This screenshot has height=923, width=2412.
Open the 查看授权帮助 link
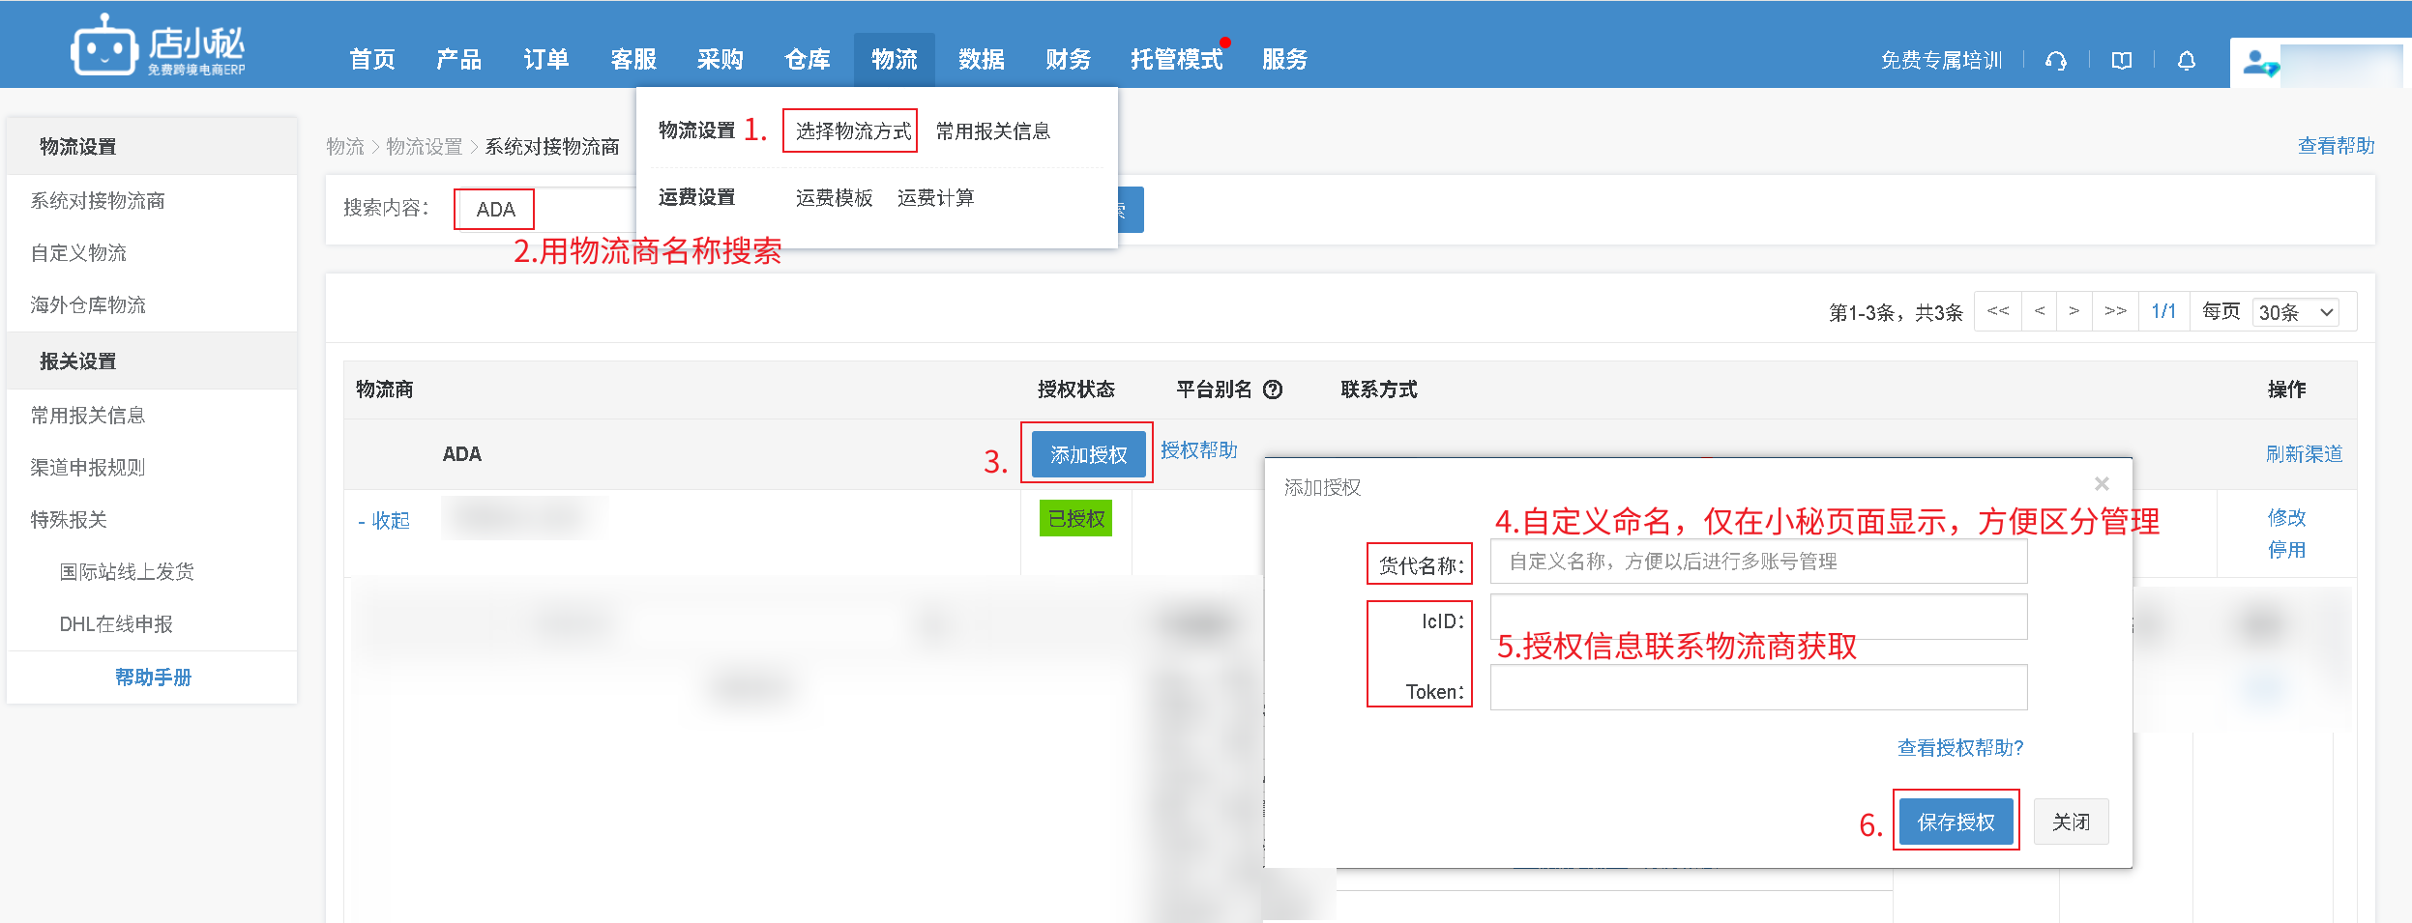point(1959,747)
